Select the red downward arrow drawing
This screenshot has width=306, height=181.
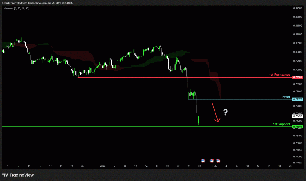pyautogui.click(x=215, y=112)
